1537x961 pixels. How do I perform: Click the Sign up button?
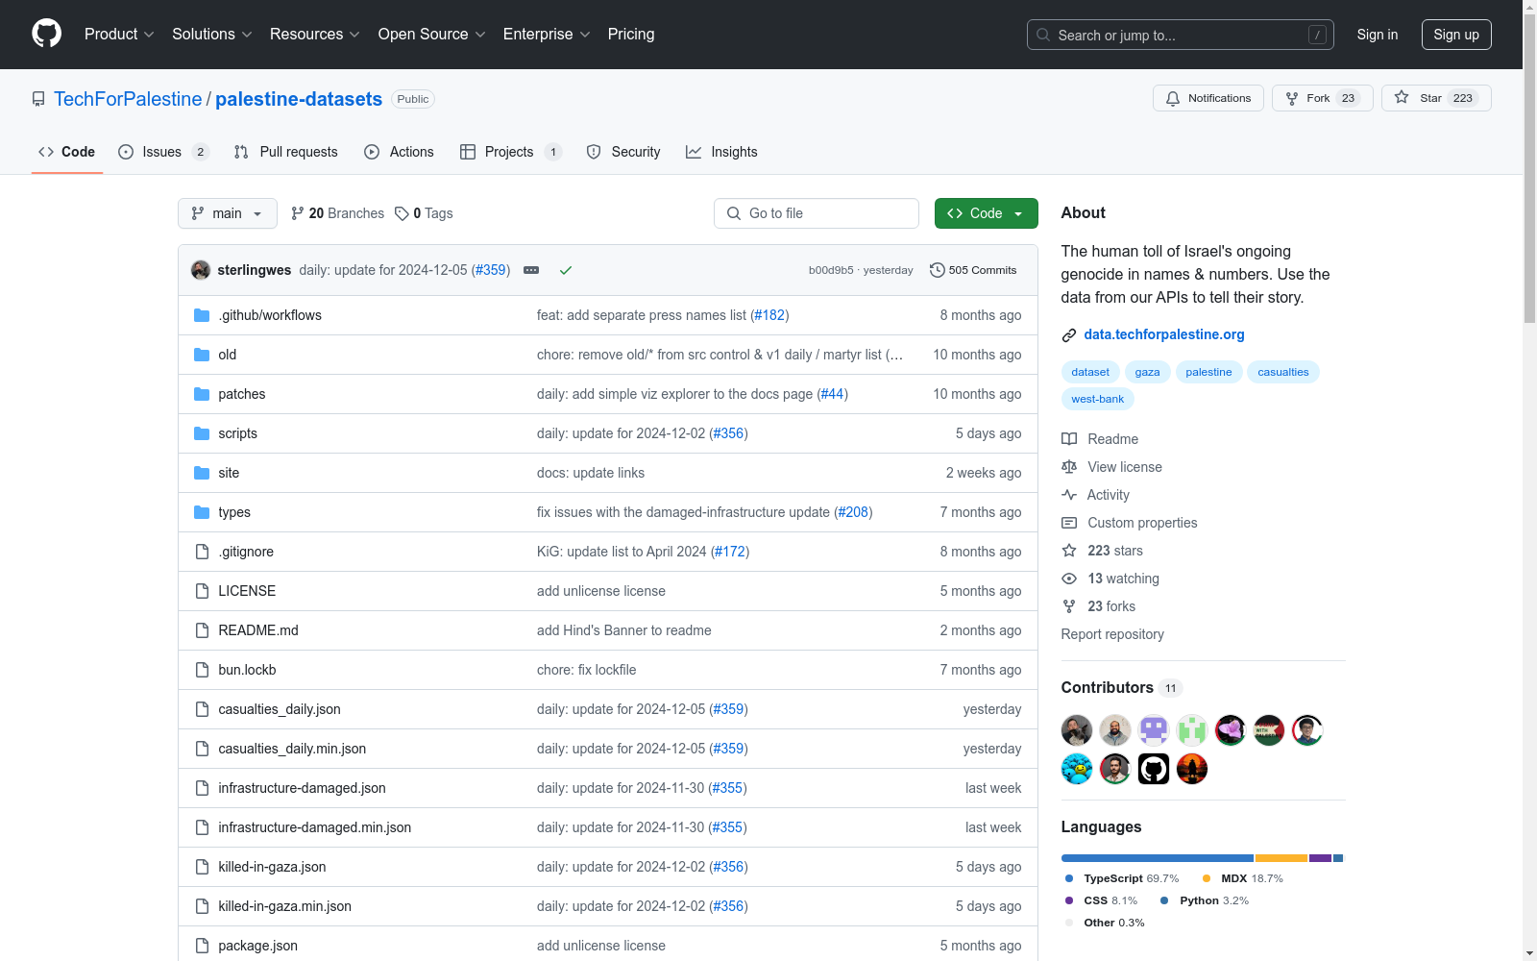1456,35
